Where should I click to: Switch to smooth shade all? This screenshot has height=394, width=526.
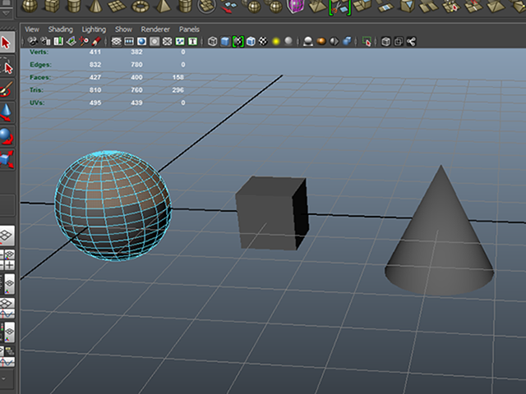click(x=225, y=42)
